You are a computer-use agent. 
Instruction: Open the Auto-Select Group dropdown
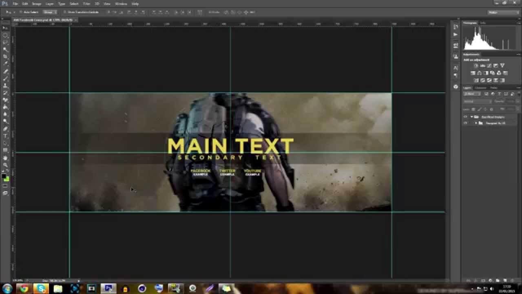click(x=49, y=12)
